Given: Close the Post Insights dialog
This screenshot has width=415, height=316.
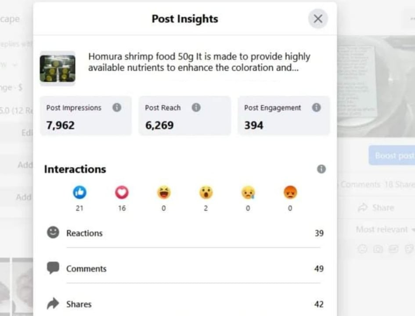Looking at the screenshot, I should pos(318,19).
